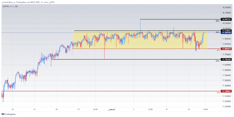Click date 25 on the time axis
Screen dimensions: 234x117
pos(57,109)
